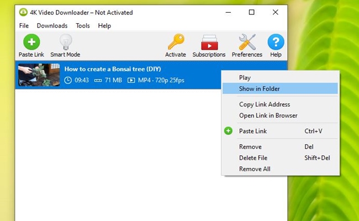Open the Downloads menu
Screen dimensions: 359x221
[x=52, y=25]
